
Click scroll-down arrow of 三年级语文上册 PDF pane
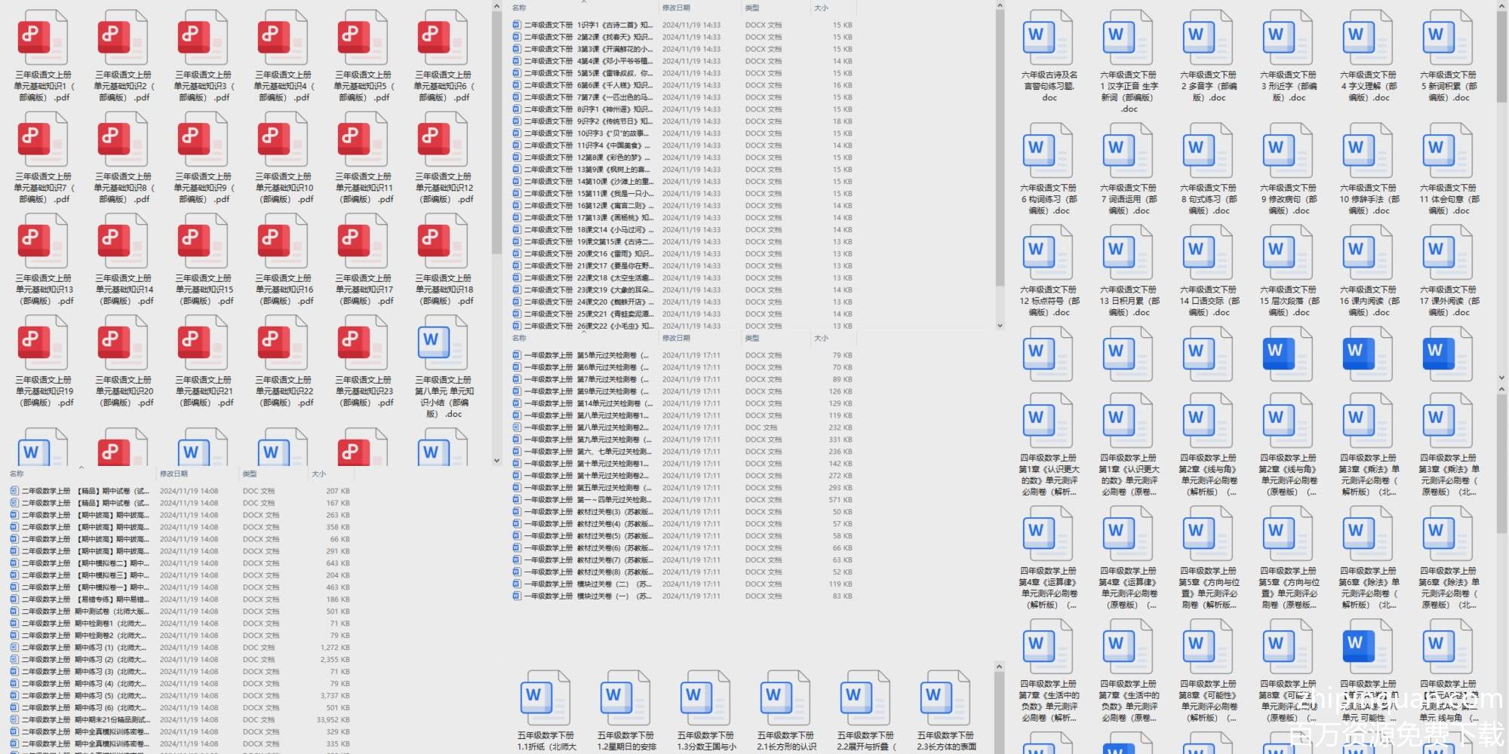[x=496, y=460]
